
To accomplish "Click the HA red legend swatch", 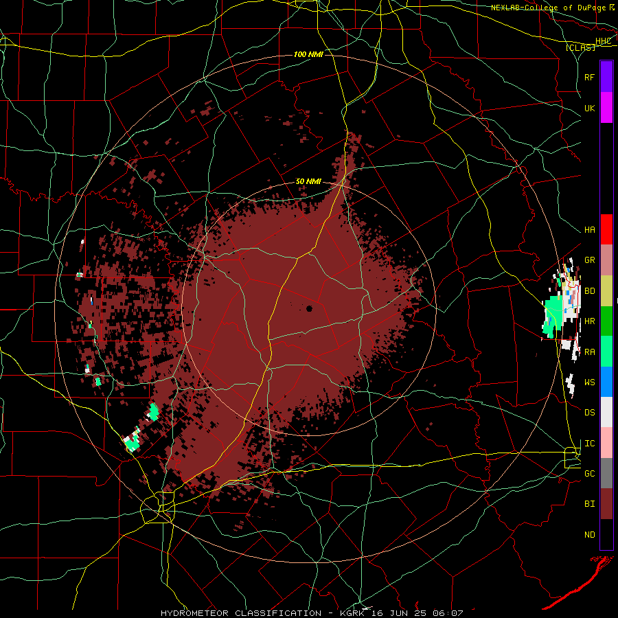I will (x=606, y=229).
